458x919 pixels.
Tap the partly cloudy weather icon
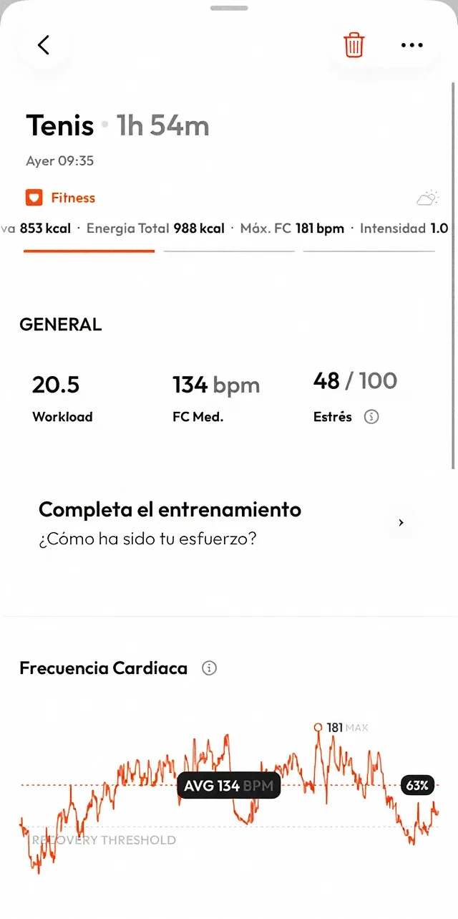tap(427, 198)
